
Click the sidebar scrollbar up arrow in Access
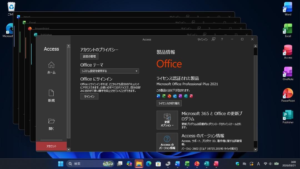click(x=69, y=46)
